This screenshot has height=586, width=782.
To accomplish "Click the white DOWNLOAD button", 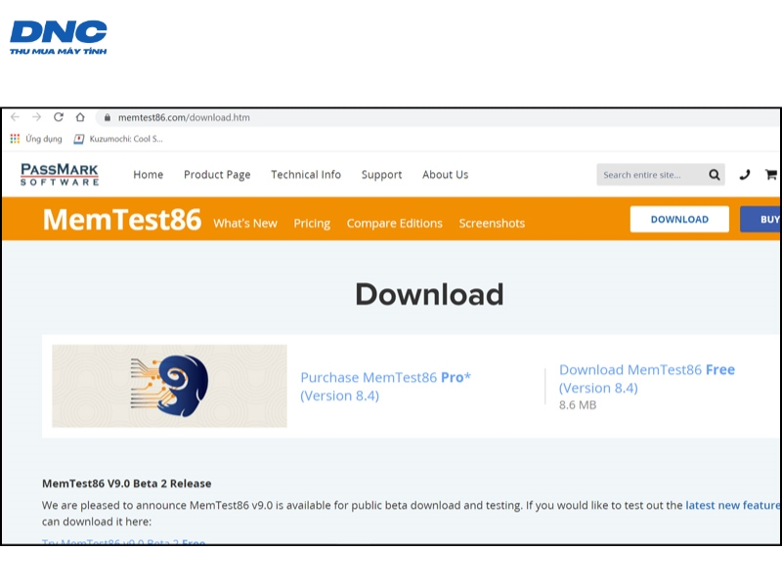I will (x=679, y=219).
